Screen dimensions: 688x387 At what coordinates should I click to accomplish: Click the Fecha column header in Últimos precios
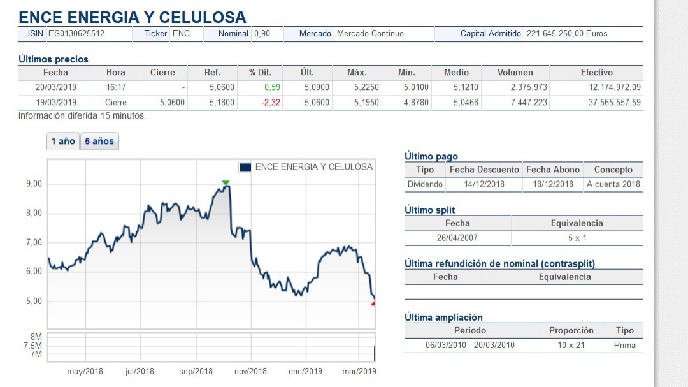55,73
